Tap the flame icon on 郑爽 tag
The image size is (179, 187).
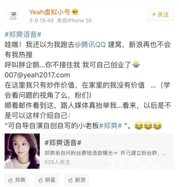[10, 180]
